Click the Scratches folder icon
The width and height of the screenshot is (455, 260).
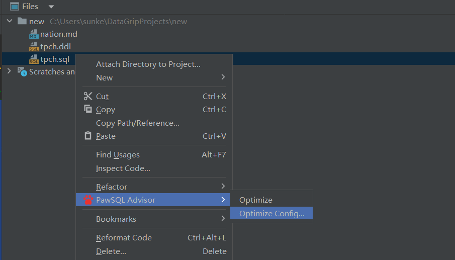pos(22,72)
